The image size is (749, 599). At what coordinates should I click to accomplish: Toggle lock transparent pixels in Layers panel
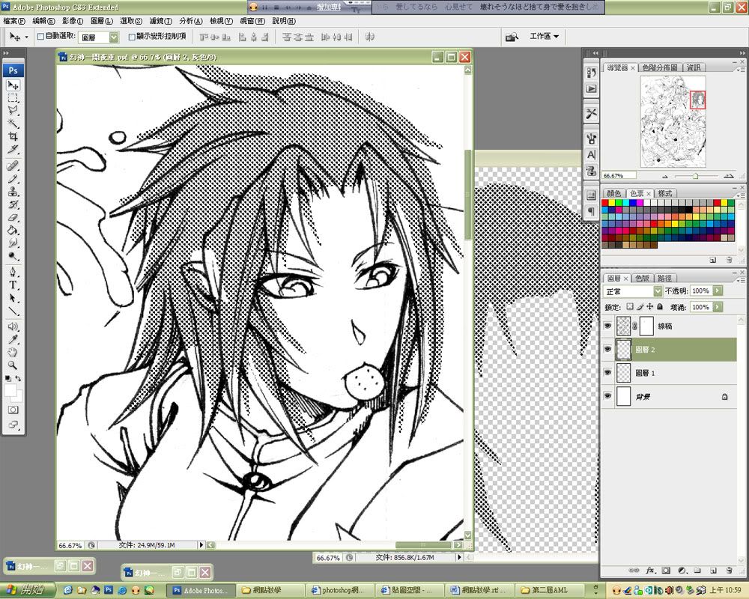[x=630, y=307]
